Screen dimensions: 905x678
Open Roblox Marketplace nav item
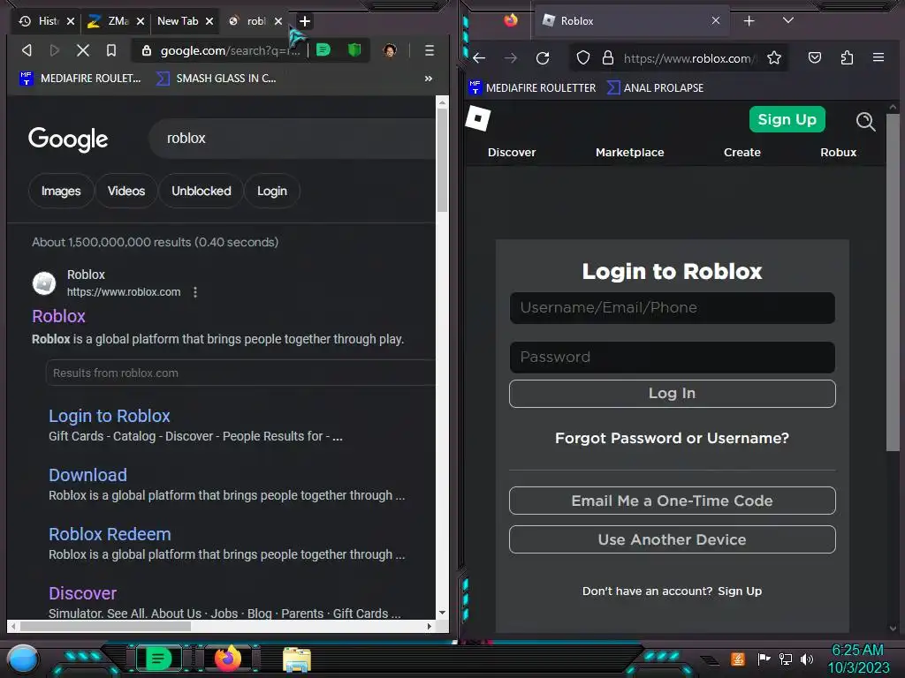click(x=629, y=153)
